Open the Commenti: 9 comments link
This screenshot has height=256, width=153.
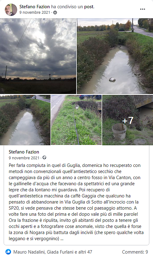click(135, 252)
